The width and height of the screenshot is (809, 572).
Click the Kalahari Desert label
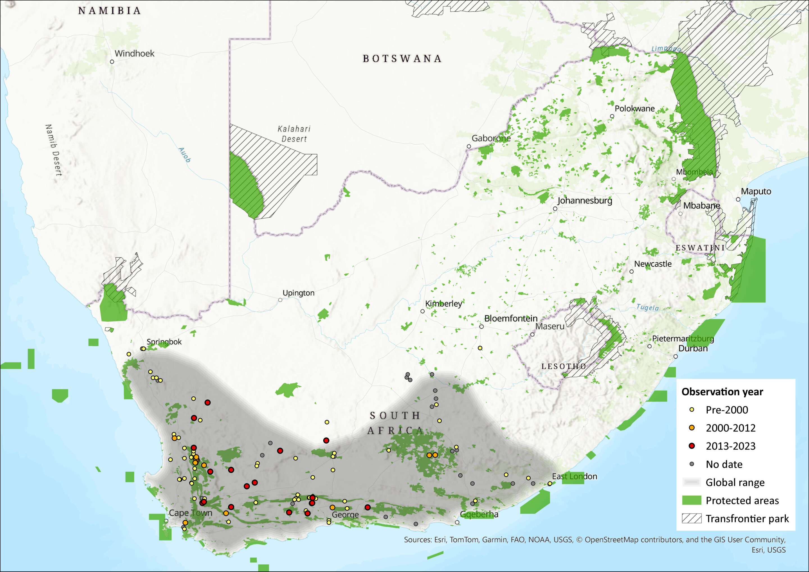point(294,134)
